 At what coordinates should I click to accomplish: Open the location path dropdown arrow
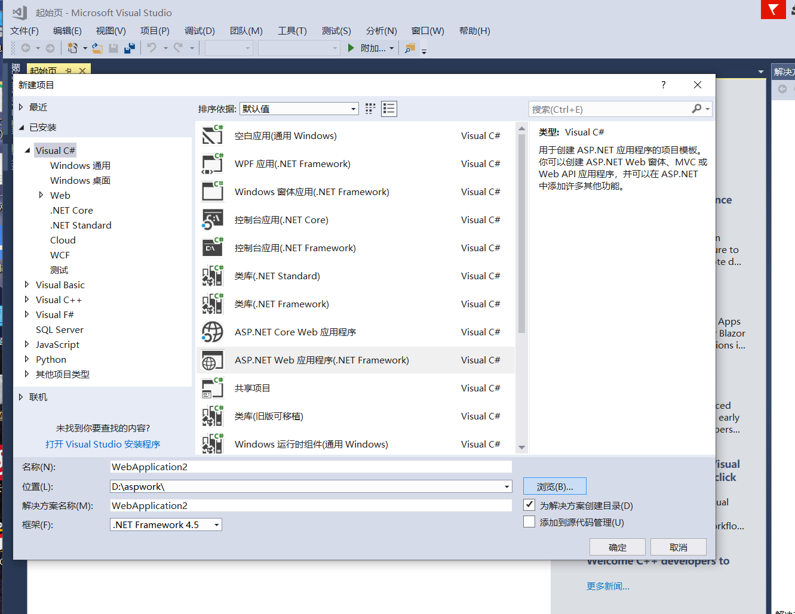pos(507,487)
